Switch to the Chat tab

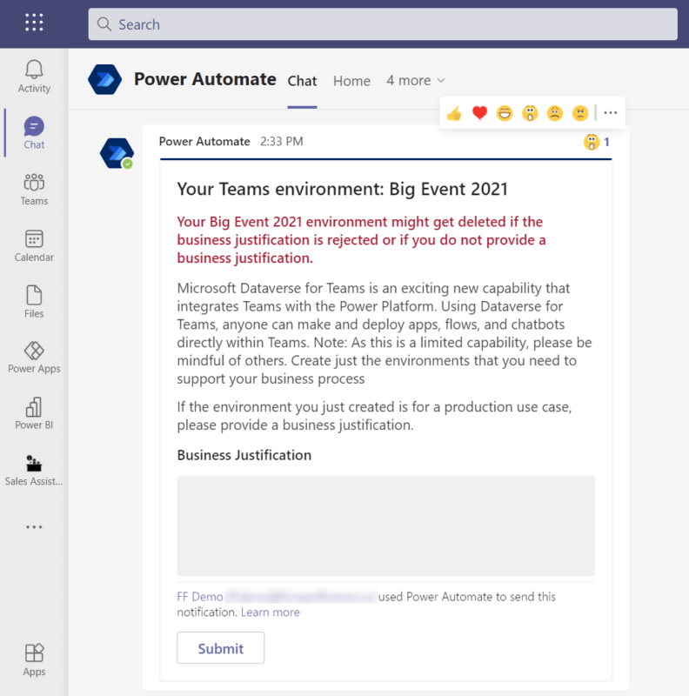[x=302, y=81]
